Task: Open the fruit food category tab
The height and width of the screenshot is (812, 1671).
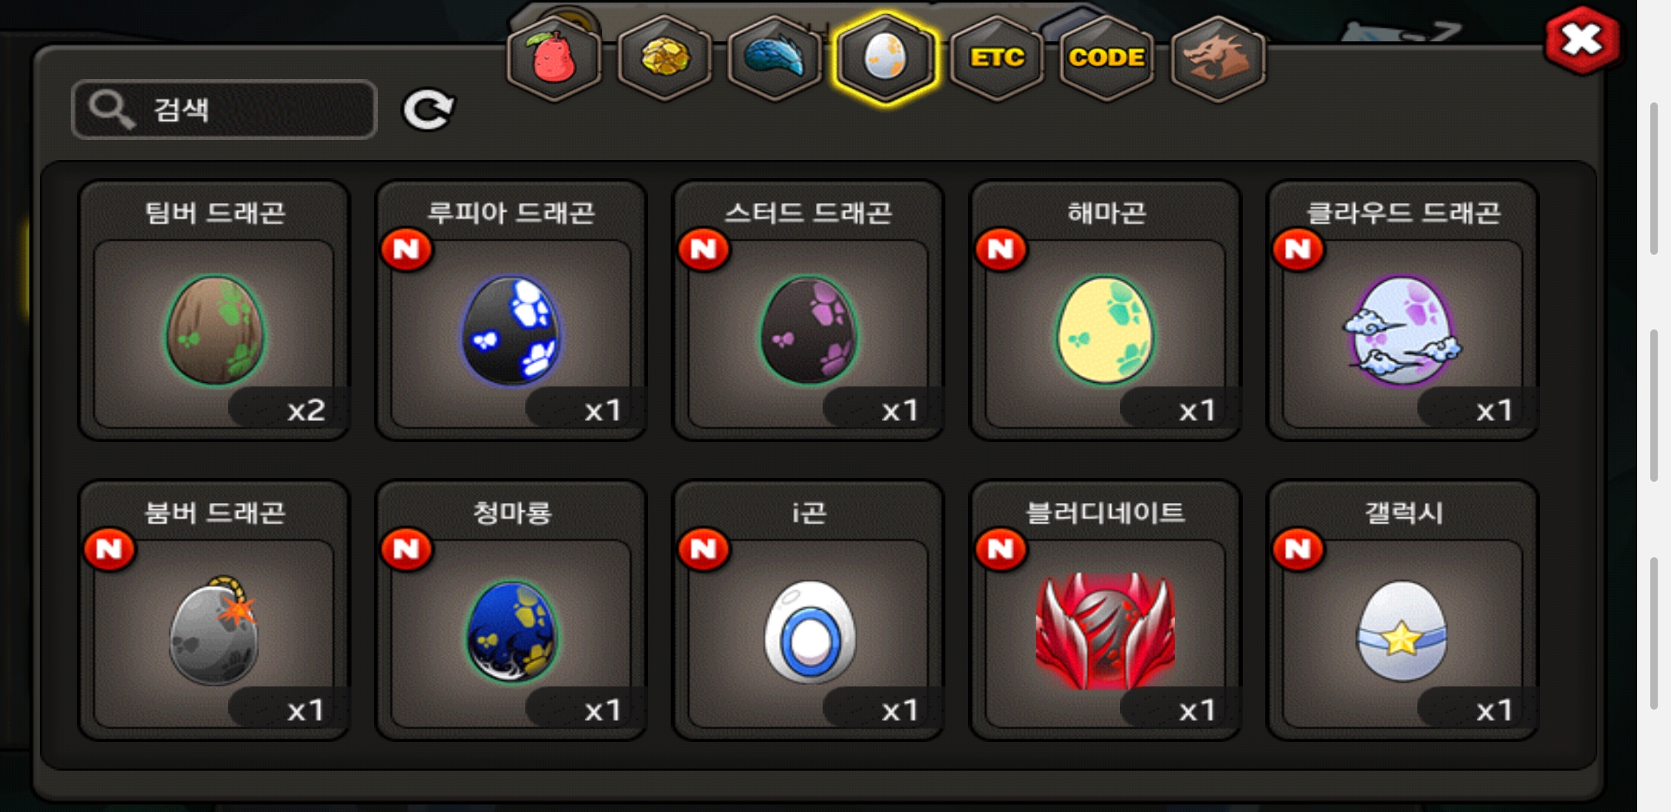Action: pyautogui.click(x=555, y=59)
